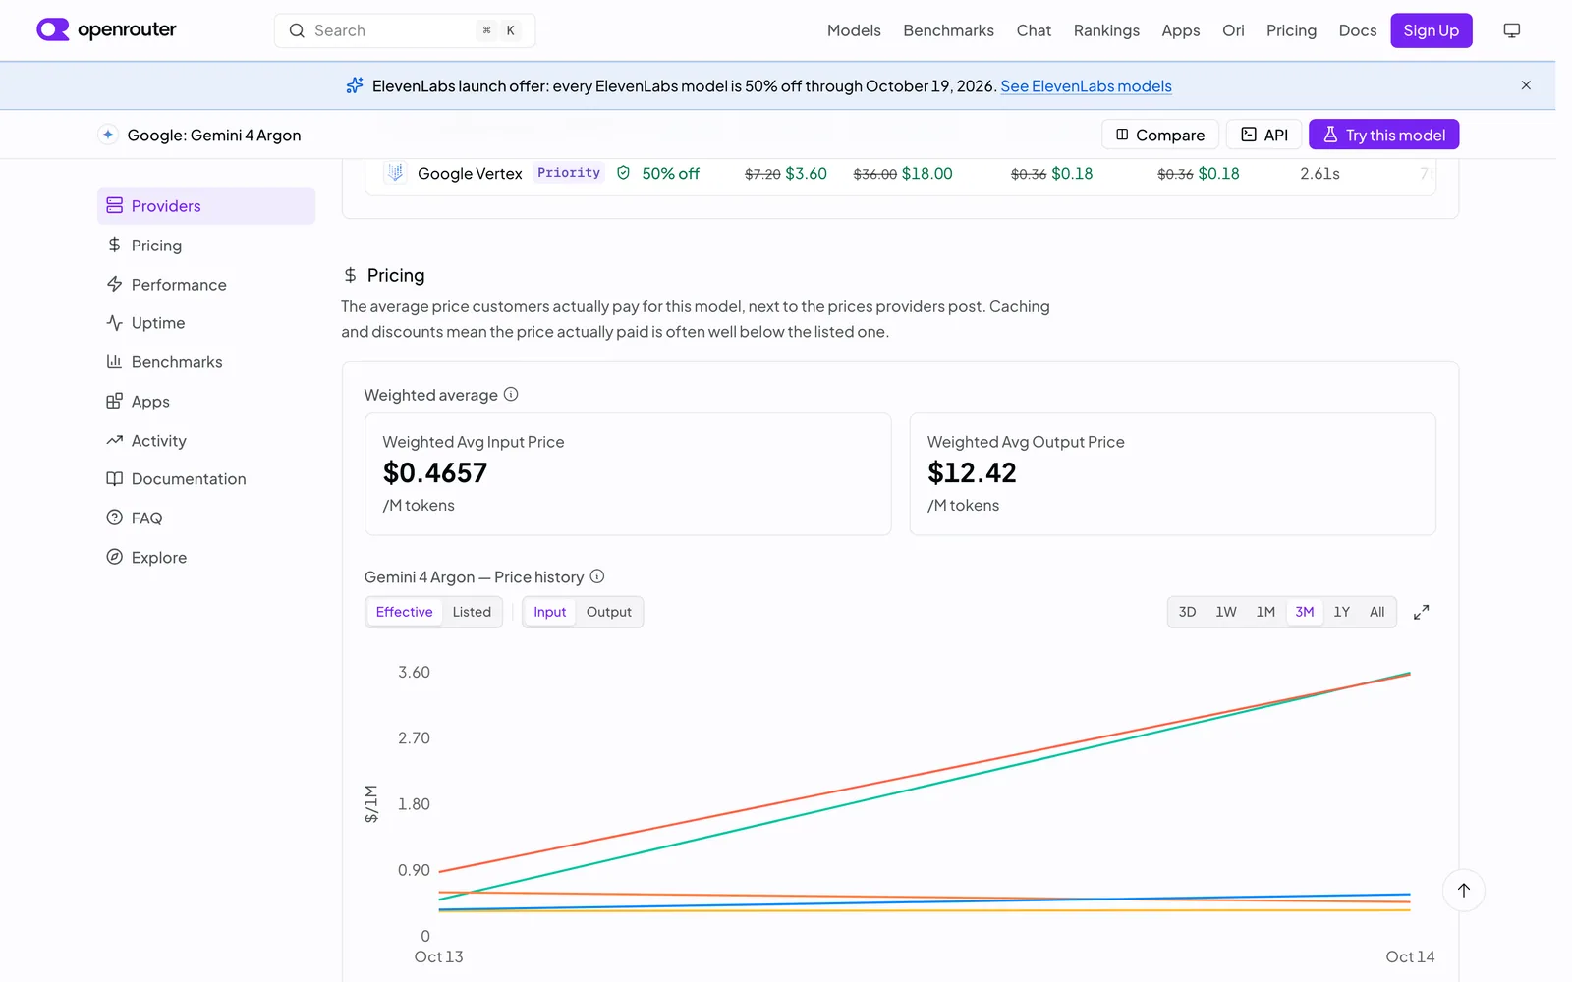This screenshot has width=1572, height=982.
Task: Dismiss the ElevenLabs offer banner
Action: (1526, 85)
